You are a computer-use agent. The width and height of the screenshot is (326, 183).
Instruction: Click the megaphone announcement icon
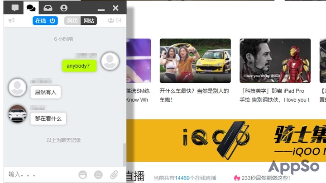click(x=12, y=20)
